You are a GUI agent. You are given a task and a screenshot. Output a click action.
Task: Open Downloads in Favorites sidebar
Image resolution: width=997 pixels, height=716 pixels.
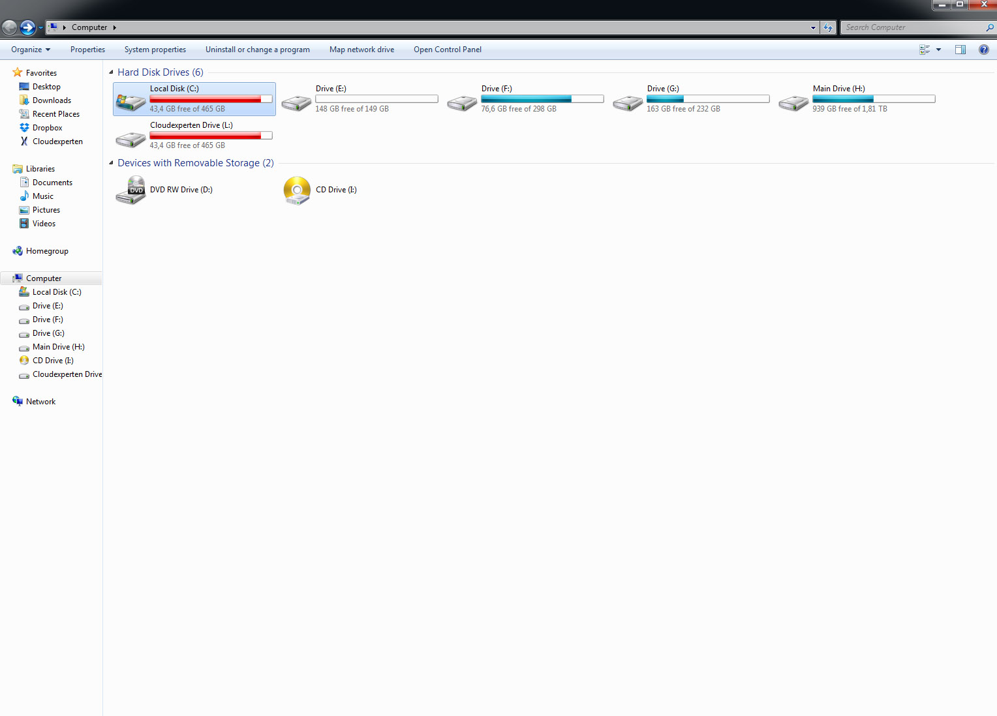(x=52, y=100)
